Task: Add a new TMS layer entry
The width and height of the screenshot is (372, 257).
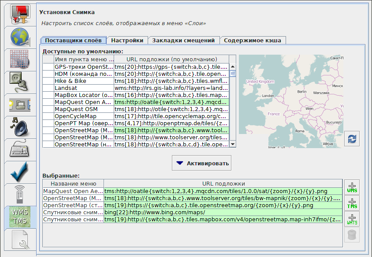Action: tap(352, 203)
